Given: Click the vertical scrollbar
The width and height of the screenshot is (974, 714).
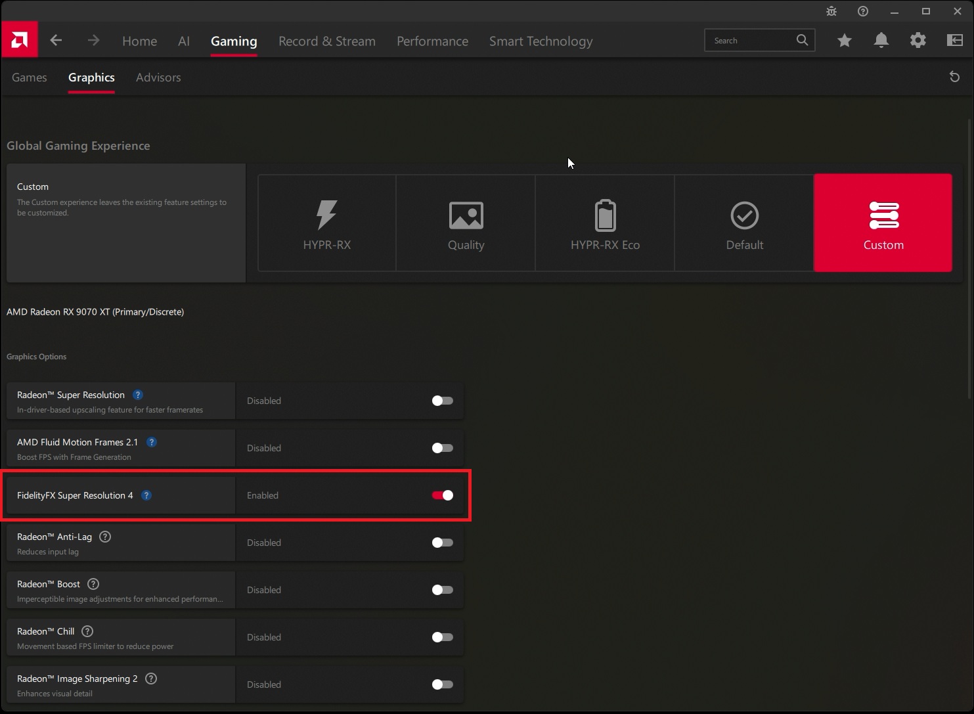Looking at the screenshot, I should 970,259.
